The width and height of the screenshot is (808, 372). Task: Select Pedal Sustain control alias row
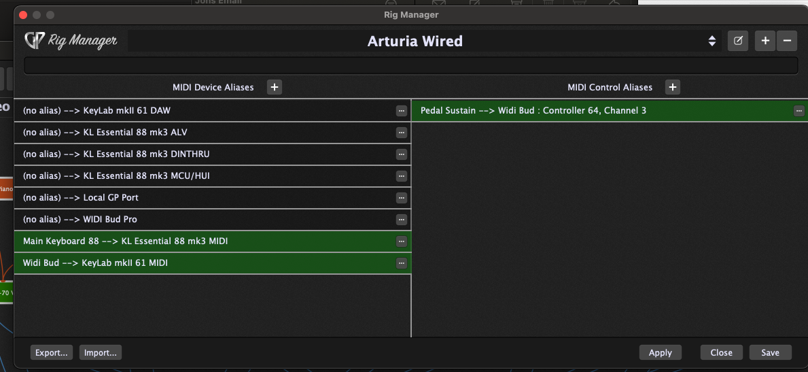coord(610,111)
